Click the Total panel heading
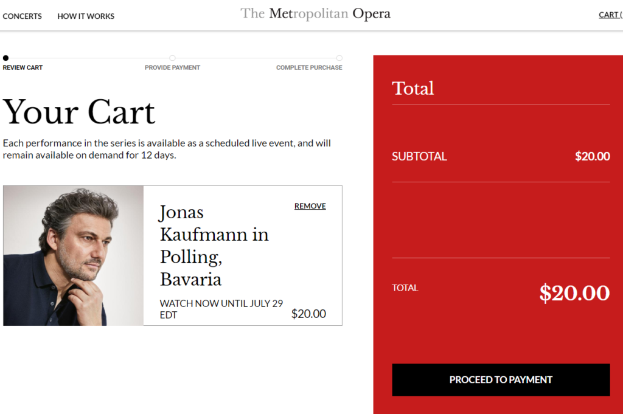 click(413, 88)
